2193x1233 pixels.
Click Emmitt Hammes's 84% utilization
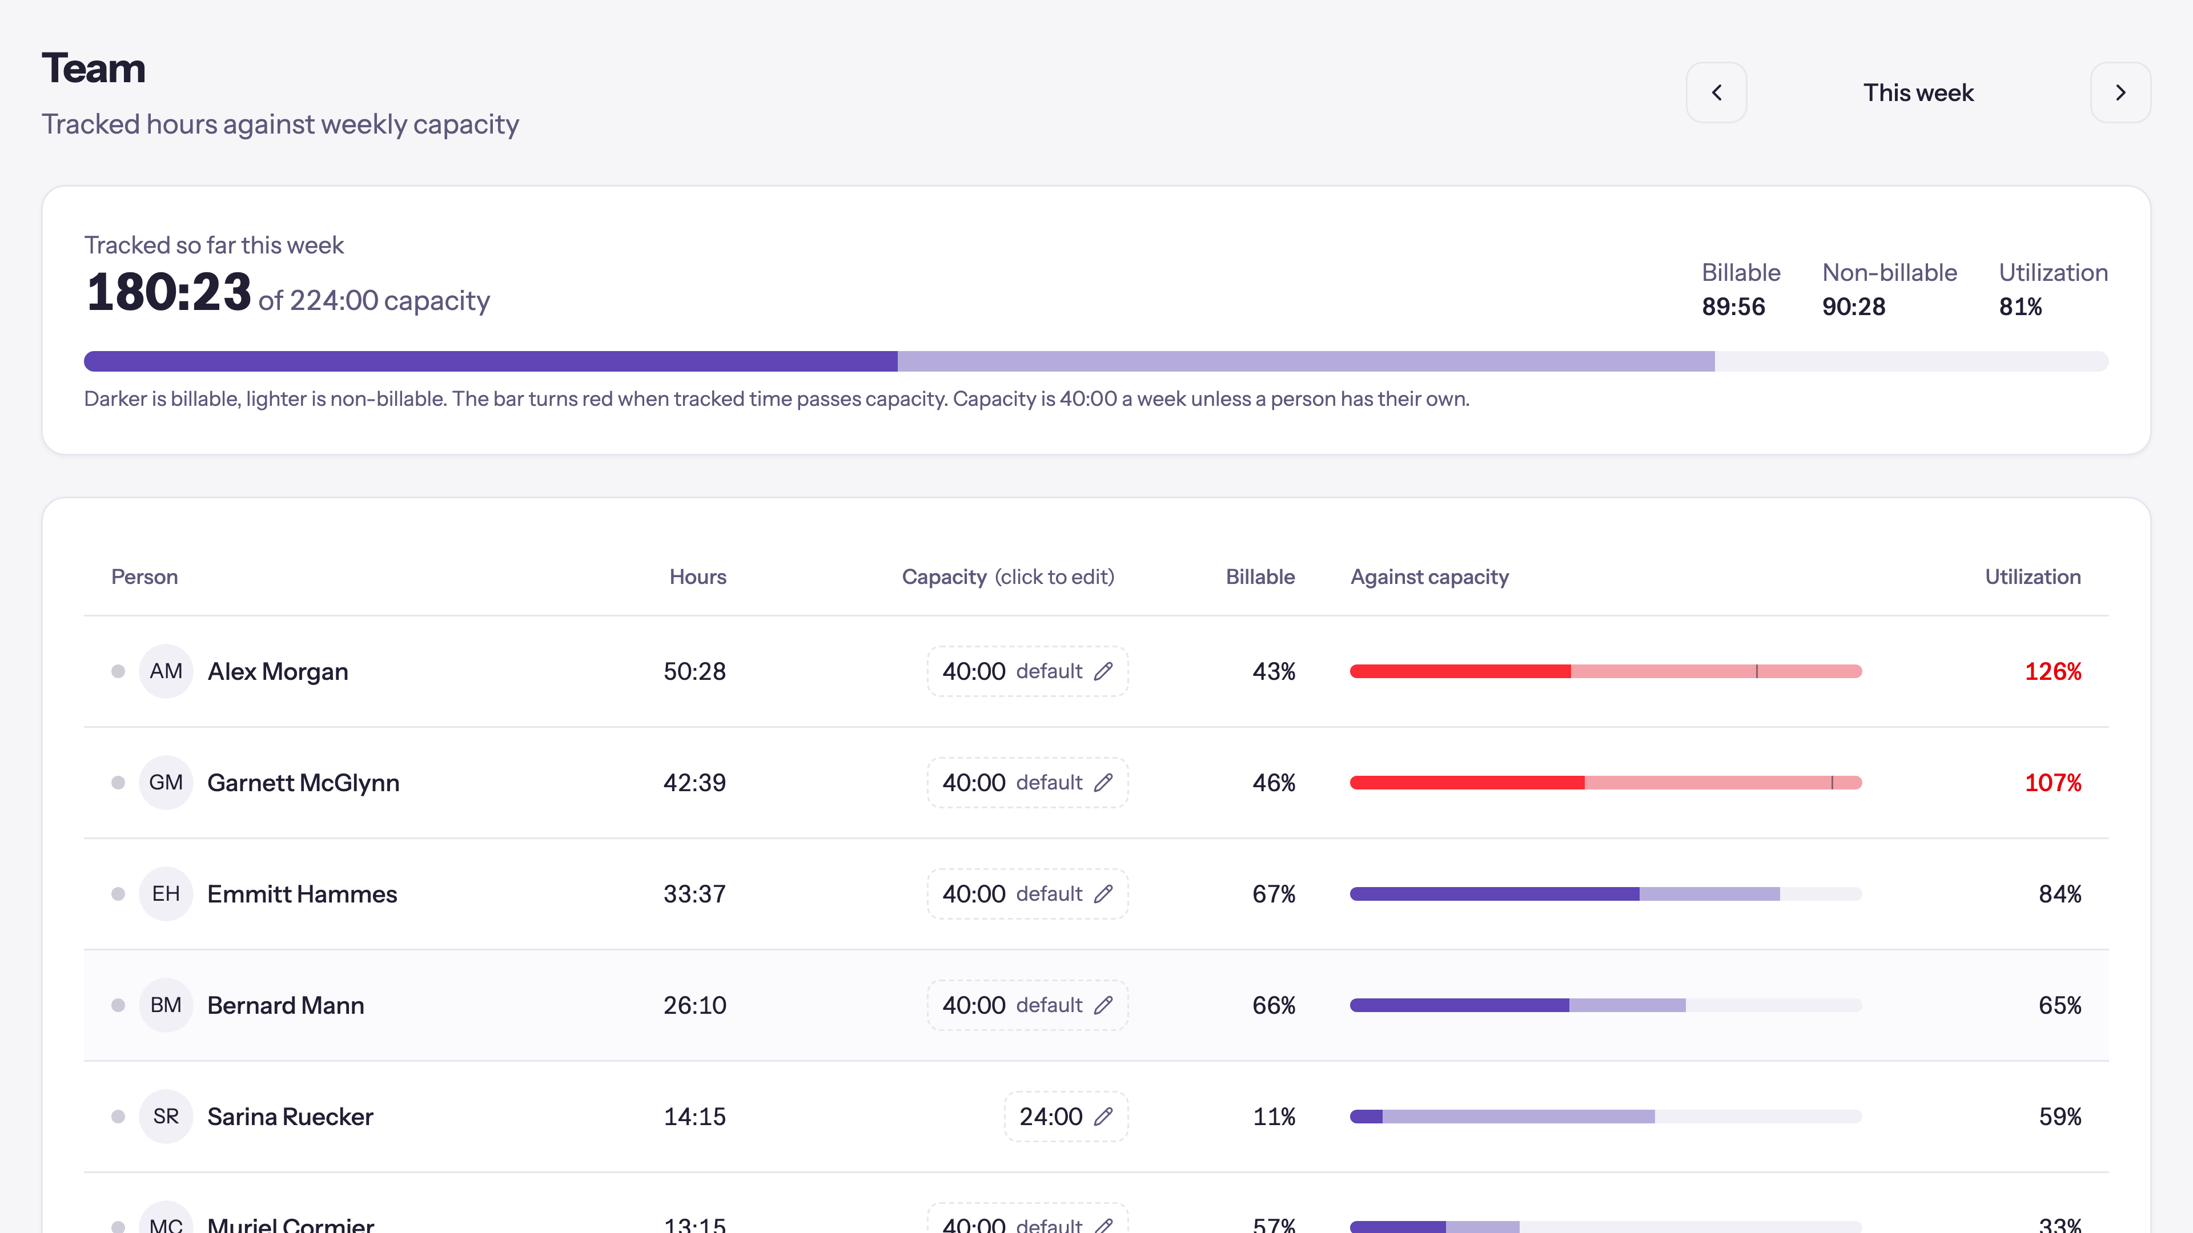(x=2059, y=894)
